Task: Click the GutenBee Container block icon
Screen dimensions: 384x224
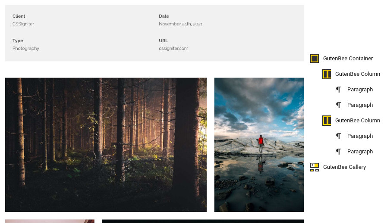Action: (315, 59)
